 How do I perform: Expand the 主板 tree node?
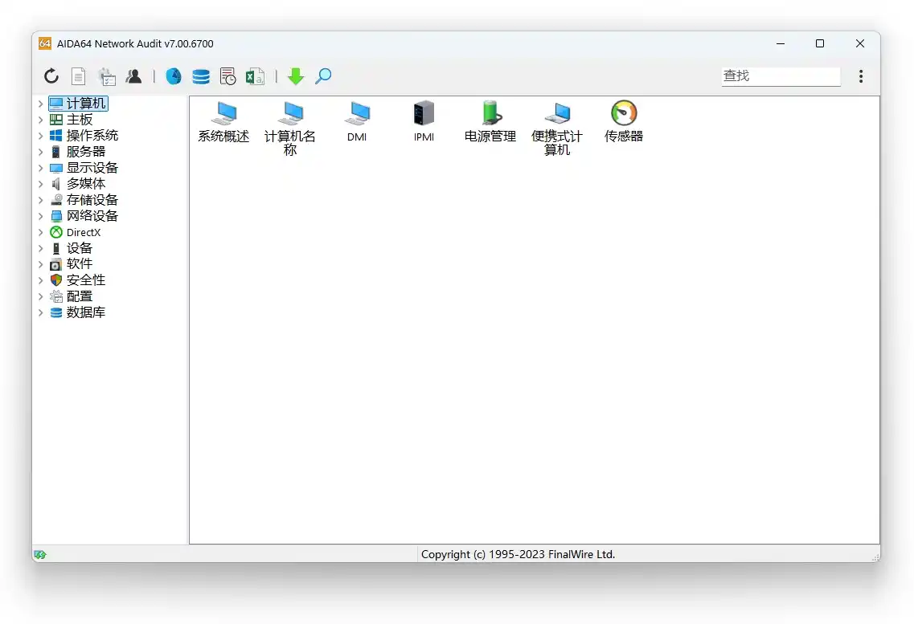pos(41,120)
